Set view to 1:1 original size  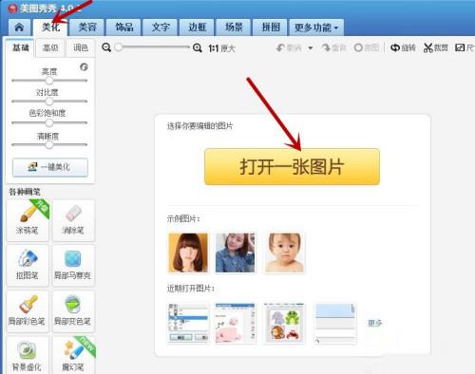point(222,48)
